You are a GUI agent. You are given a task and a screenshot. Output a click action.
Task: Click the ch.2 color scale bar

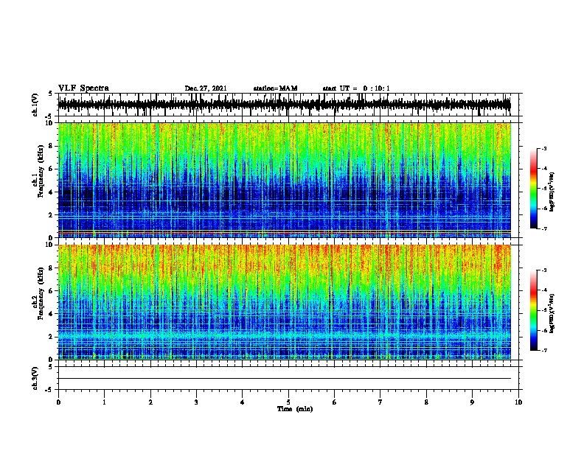(x=534, y=310)
